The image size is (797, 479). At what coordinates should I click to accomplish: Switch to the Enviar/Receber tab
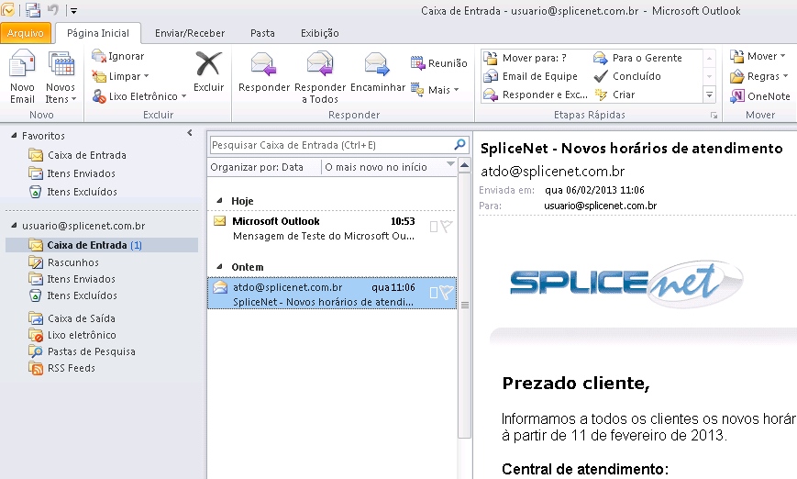coord(189,33)
